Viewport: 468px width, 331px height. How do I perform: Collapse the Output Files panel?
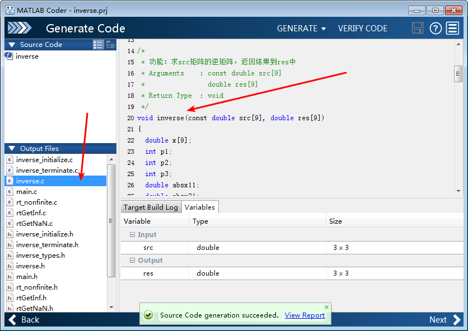click(12, 149)
